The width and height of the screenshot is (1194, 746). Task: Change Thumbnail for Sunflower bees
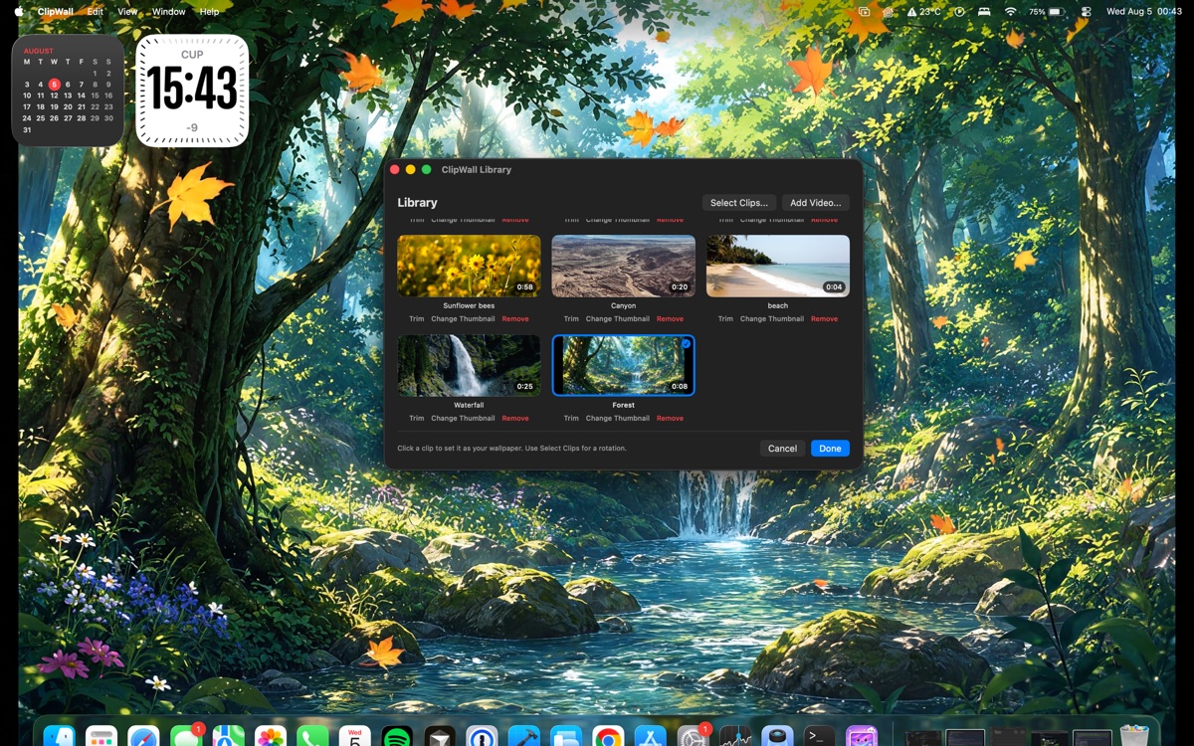(463, 319)
